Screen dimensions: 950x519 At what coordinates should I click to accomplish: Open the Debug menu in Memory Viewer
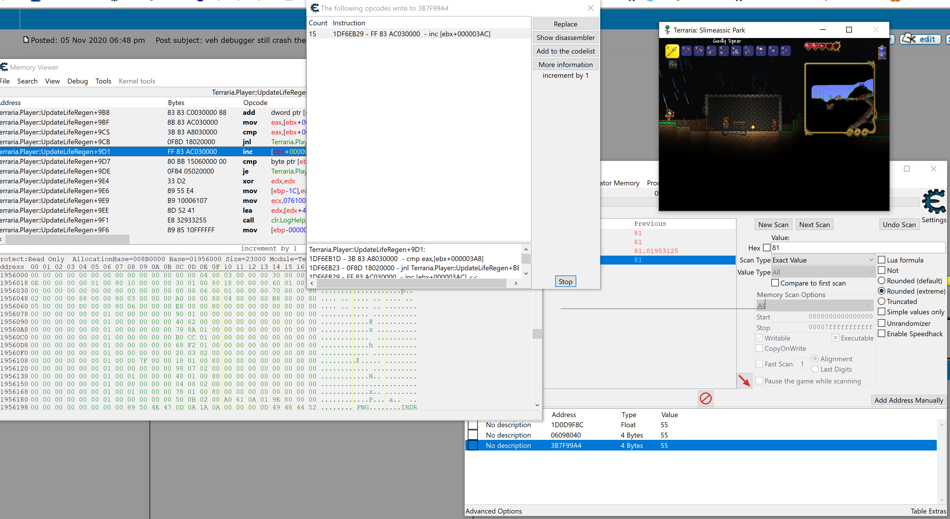tap(77, 81)
